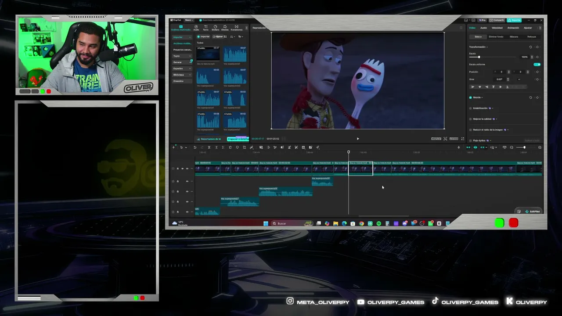Click the marker shield icon in timeline toolbar
This screenshot has width=562, height=316.
coord(237,147)
